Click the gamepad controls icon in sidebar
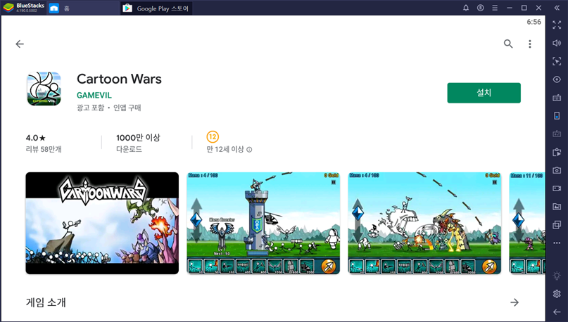Image resolution: width=568 pixels, height=322 pixels. (x=557, y=134)
